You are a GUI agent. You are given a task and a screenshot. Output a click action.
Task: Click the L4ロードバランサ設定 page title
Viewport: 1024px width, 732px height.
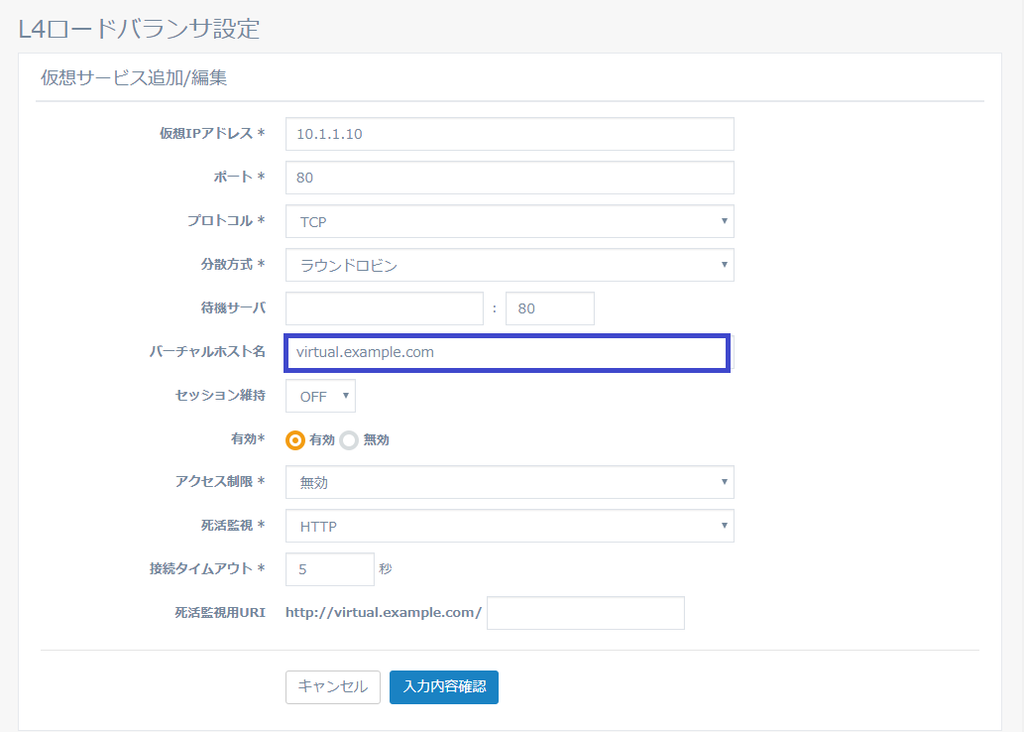pyautogui.click(x=140, y=29)
